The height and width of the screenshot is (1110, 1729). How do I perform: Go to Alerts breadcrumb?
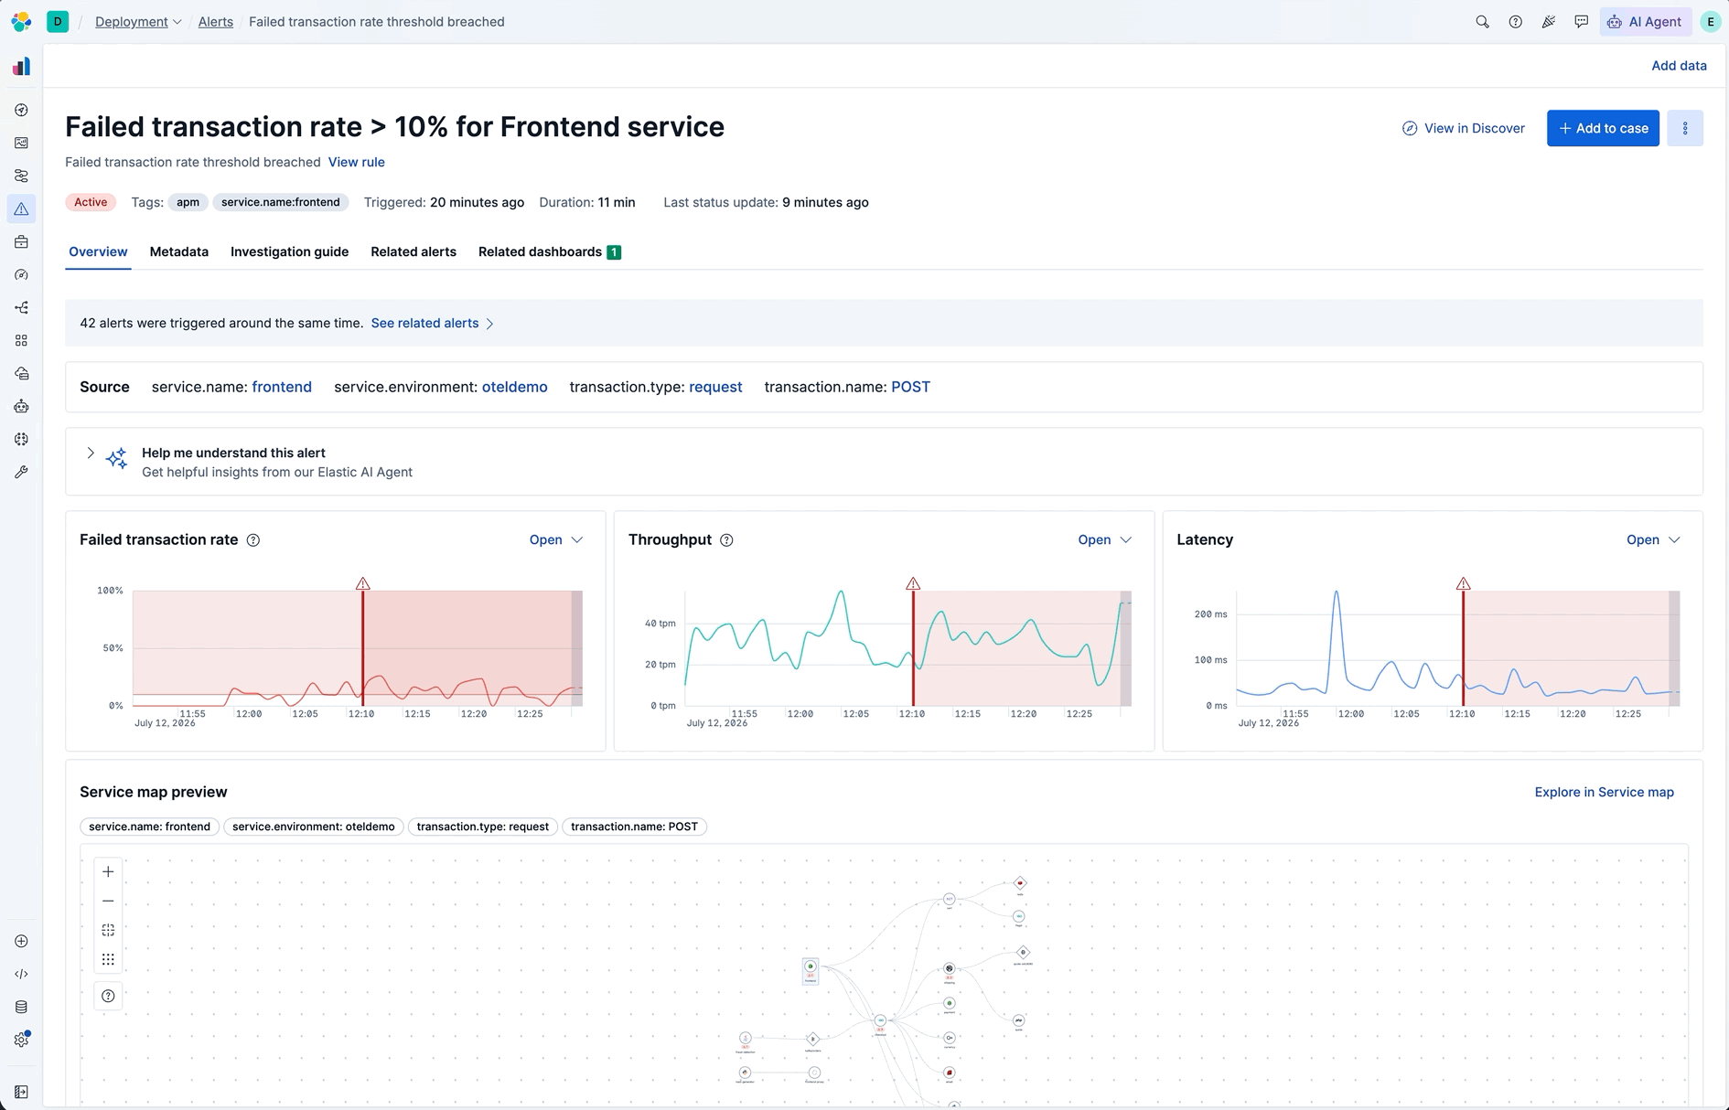[216, 22]
